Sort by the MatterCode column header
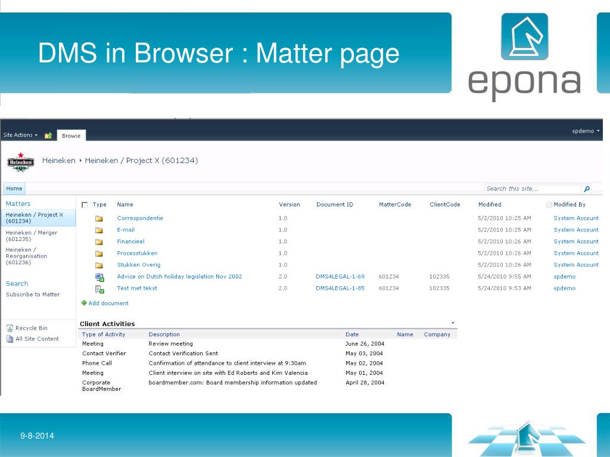The image size is (610, 457). pyautogui.click(x=395, y=205)
